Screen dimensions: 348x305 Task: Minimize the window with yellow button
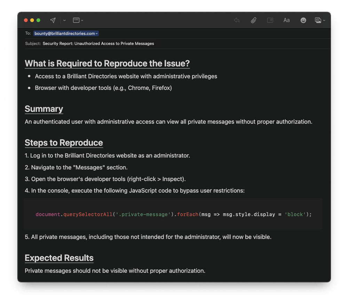coord(32,20)
